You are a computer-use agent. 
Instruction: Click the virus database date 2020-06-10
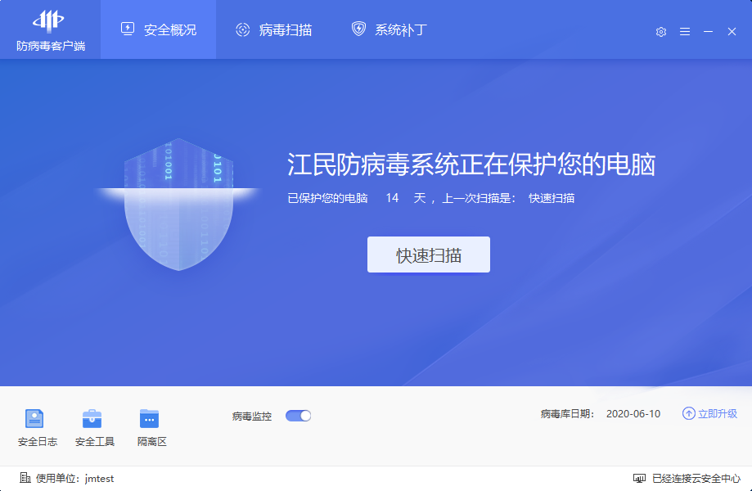point(633,414)
